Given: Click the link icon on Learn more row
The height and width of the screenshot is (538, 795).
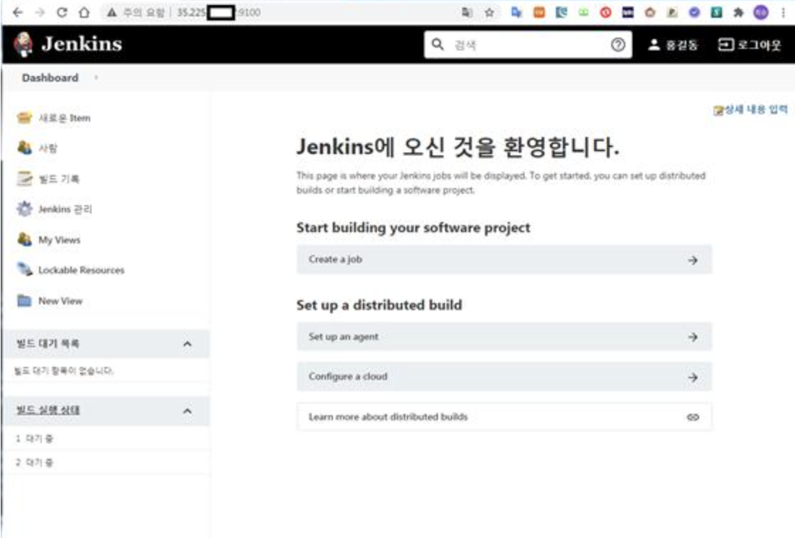Looking at the screenshot, I should pyautogui.click(x=693, y=417).
